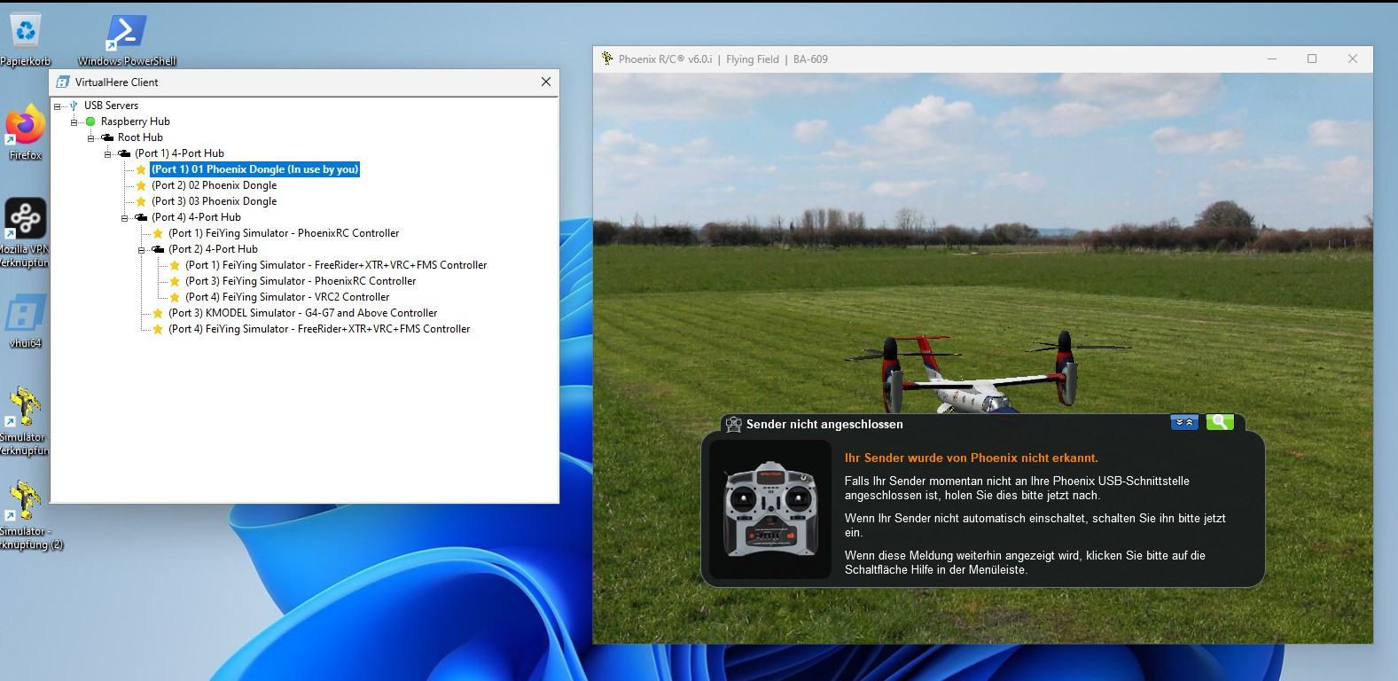
Task: Click the Spektrum transmitter image in dialog
Action: click(770, 510)
